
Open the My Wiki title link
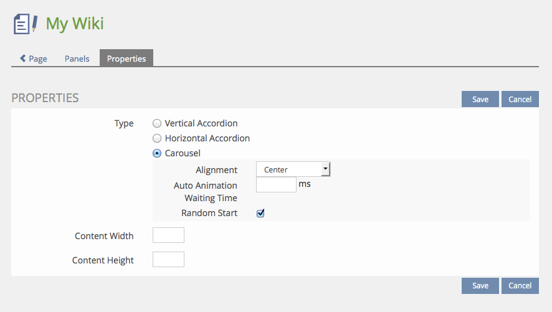[x=75, y=24]
